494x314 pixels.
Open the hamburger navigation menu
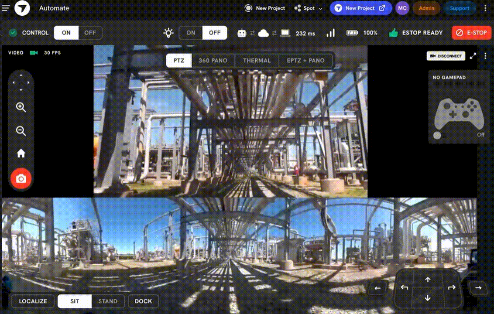pyautogui.click(x=6, y=8)
